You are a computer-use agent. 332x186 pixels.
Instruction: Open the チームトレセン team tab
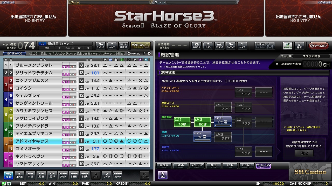pos(264,166)
